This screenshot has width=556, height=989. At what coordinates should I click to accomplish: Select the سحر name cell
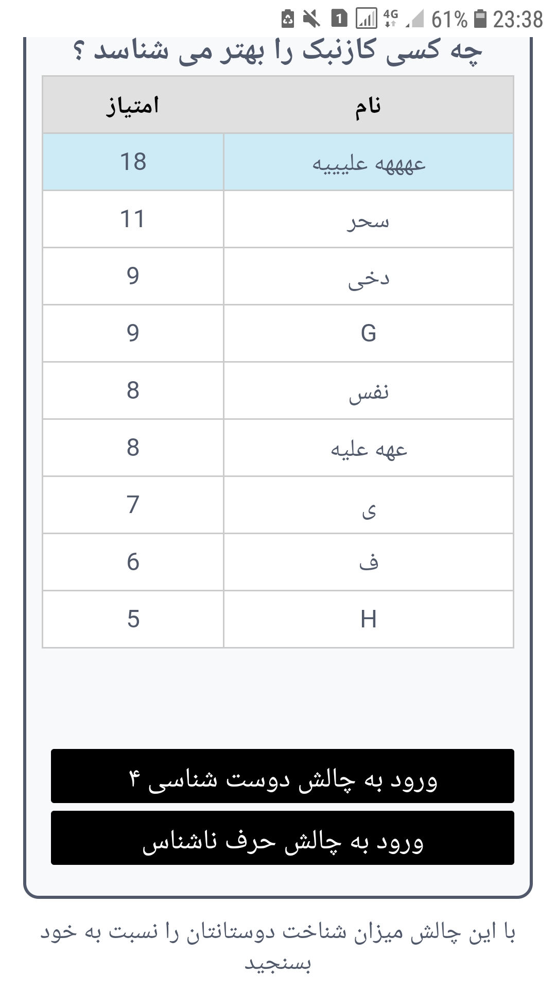(368, 220)
